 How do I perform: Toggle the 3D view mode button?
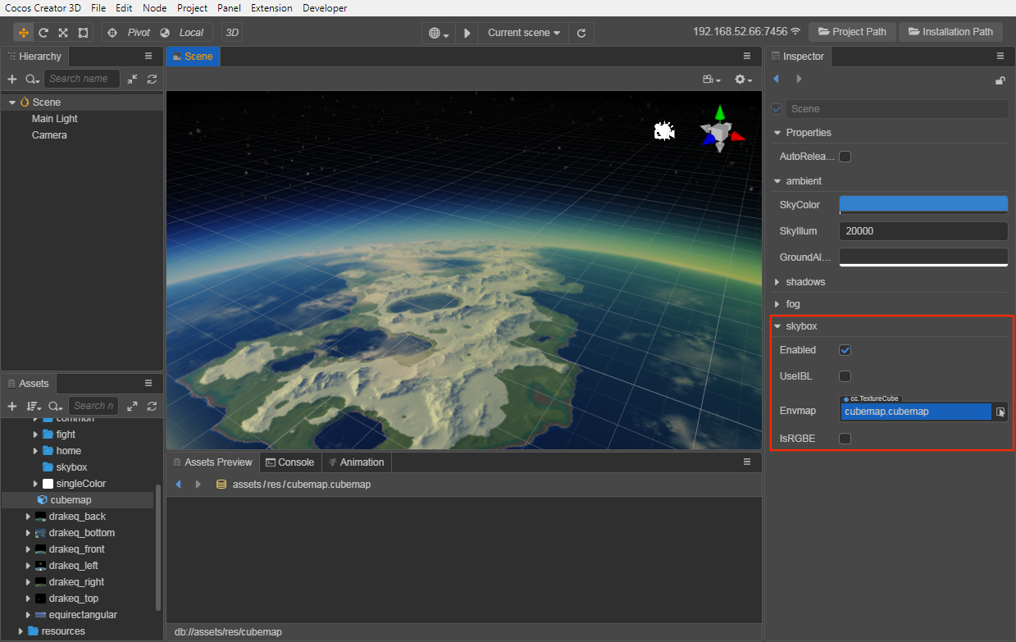click(233, 33)
